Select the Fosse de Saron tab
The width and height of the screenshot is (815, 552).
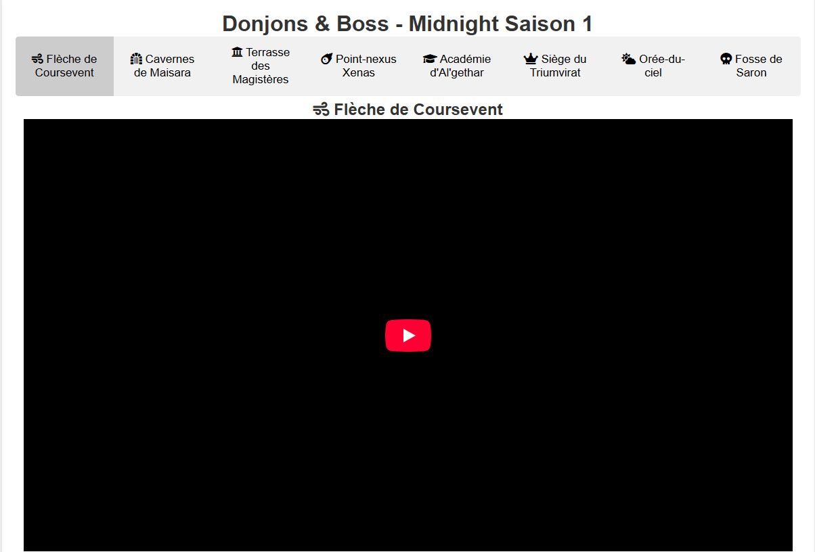point(751,66)
